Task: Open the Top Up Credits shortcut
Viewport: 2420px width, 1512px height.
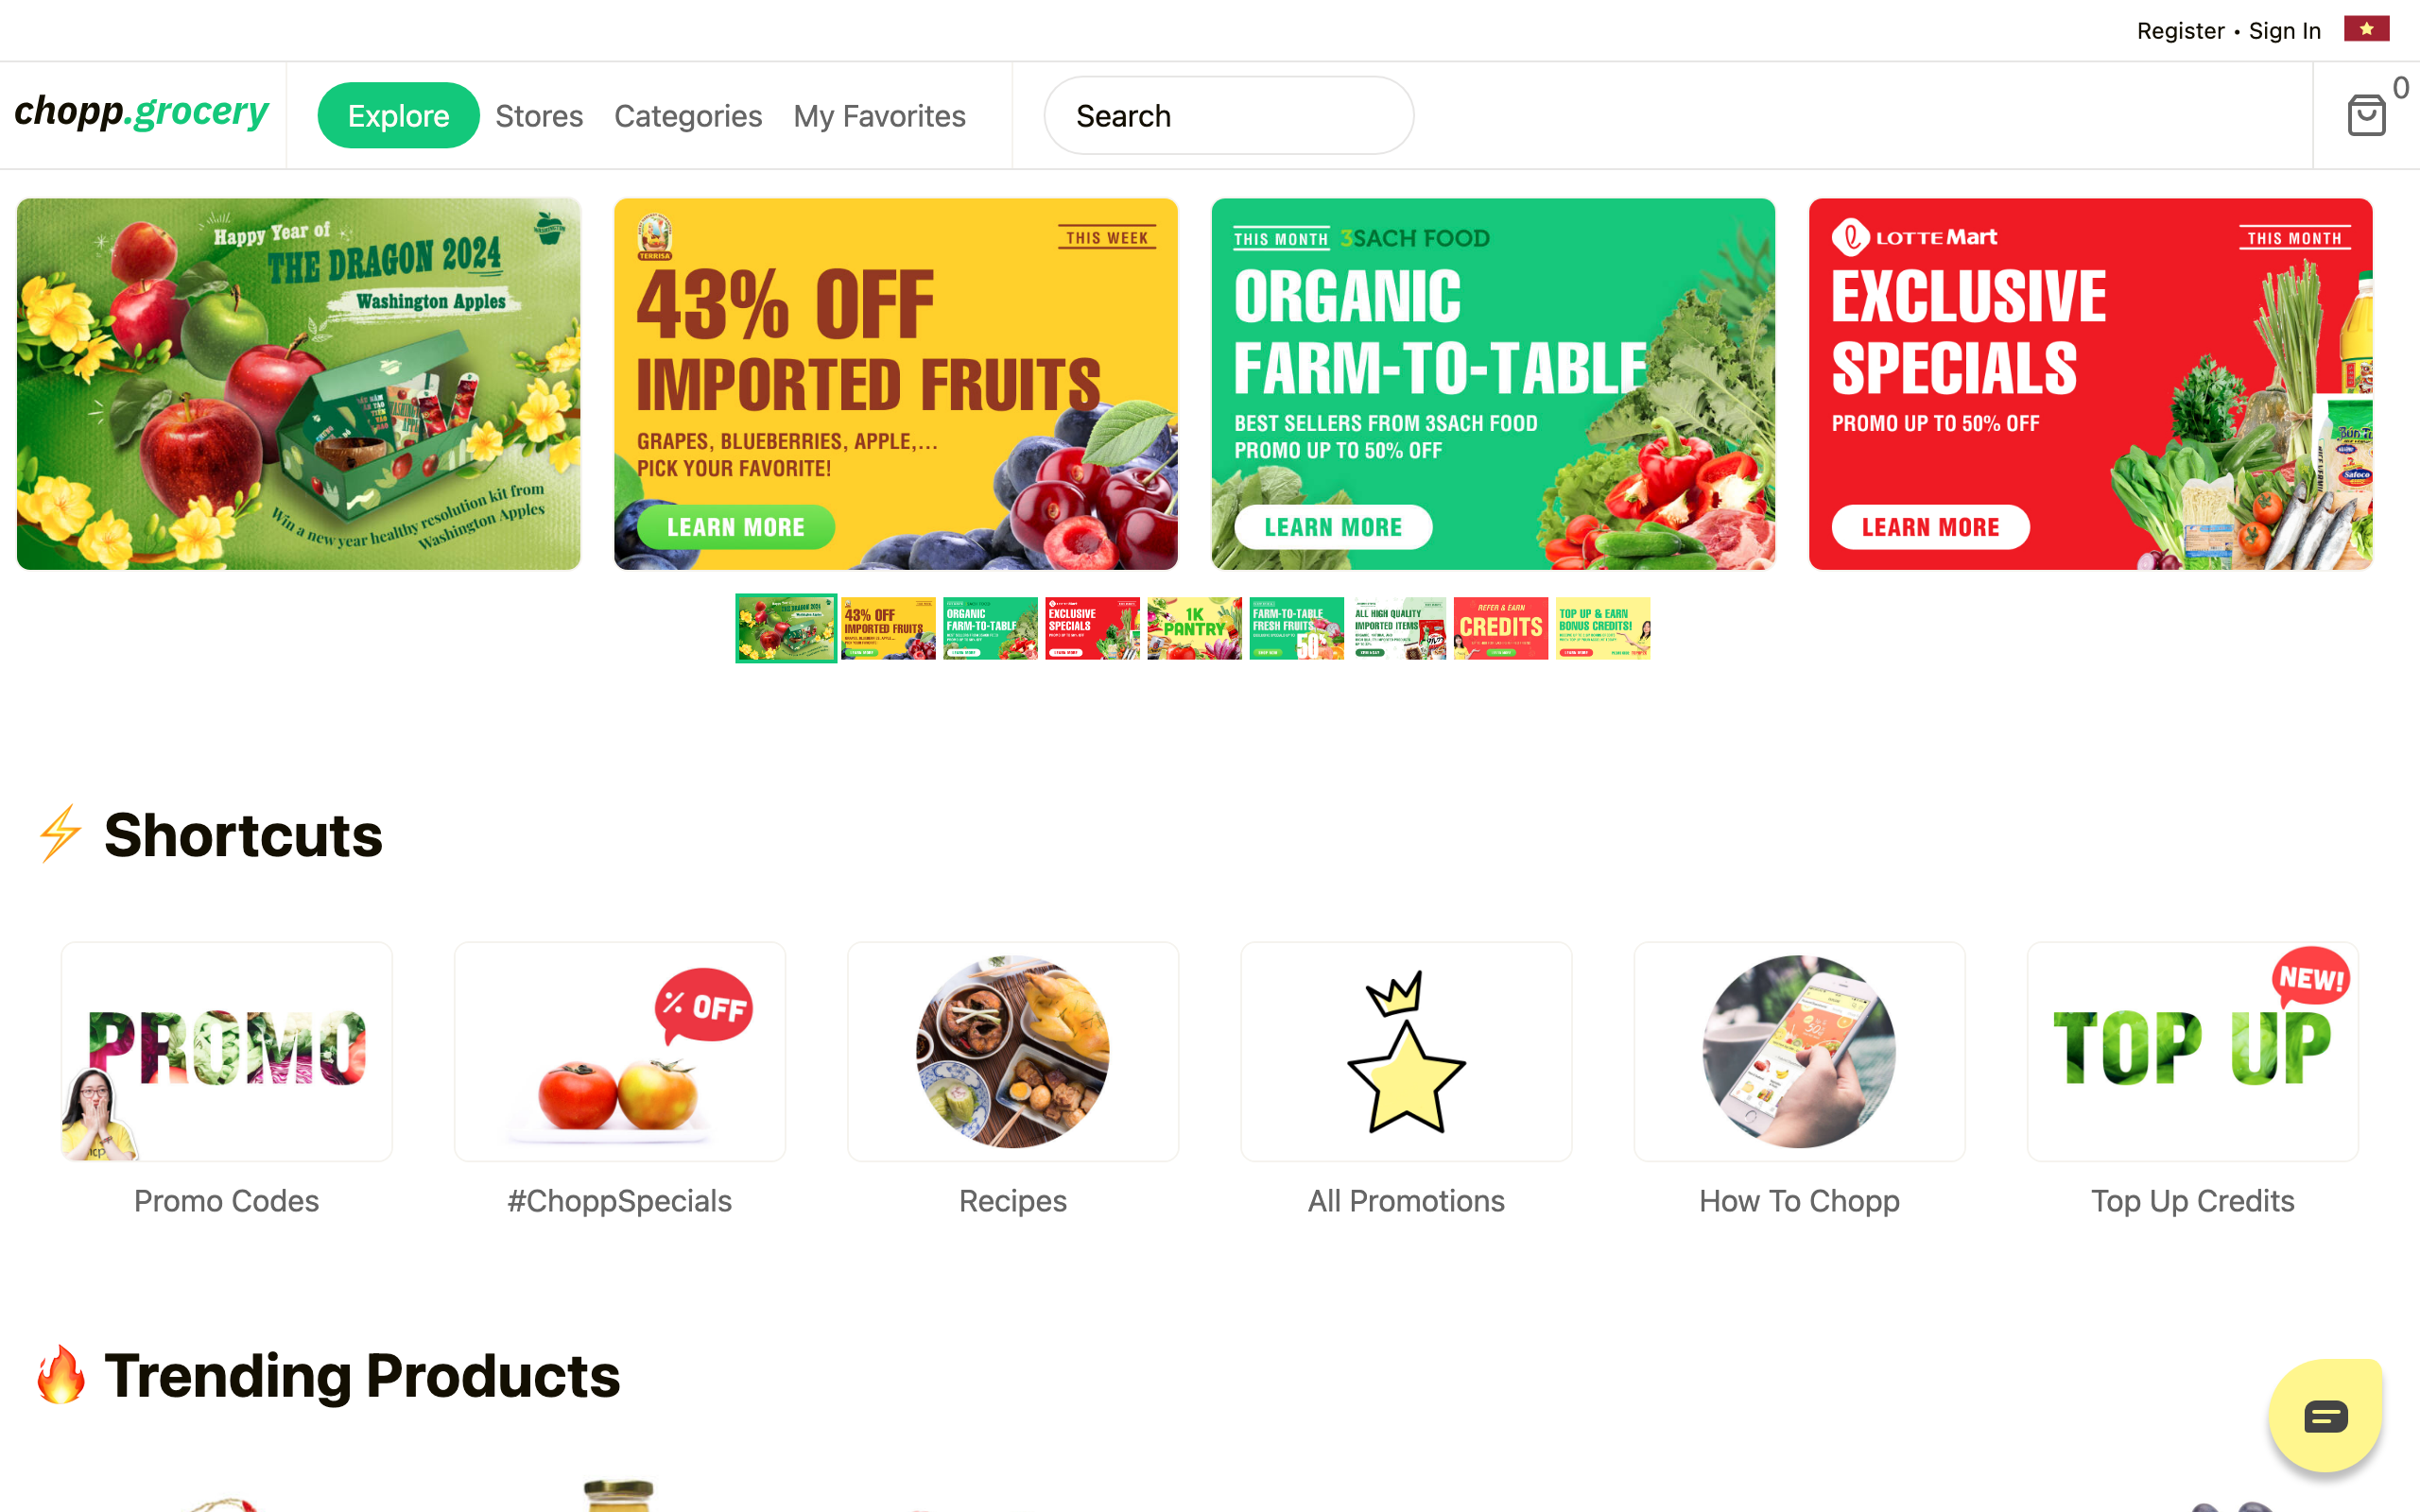Action: pyautogui.click(x=2192, y=1052)
